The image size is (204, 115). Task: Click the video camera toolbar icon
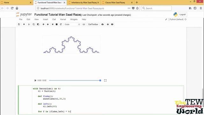click(112, 24)
